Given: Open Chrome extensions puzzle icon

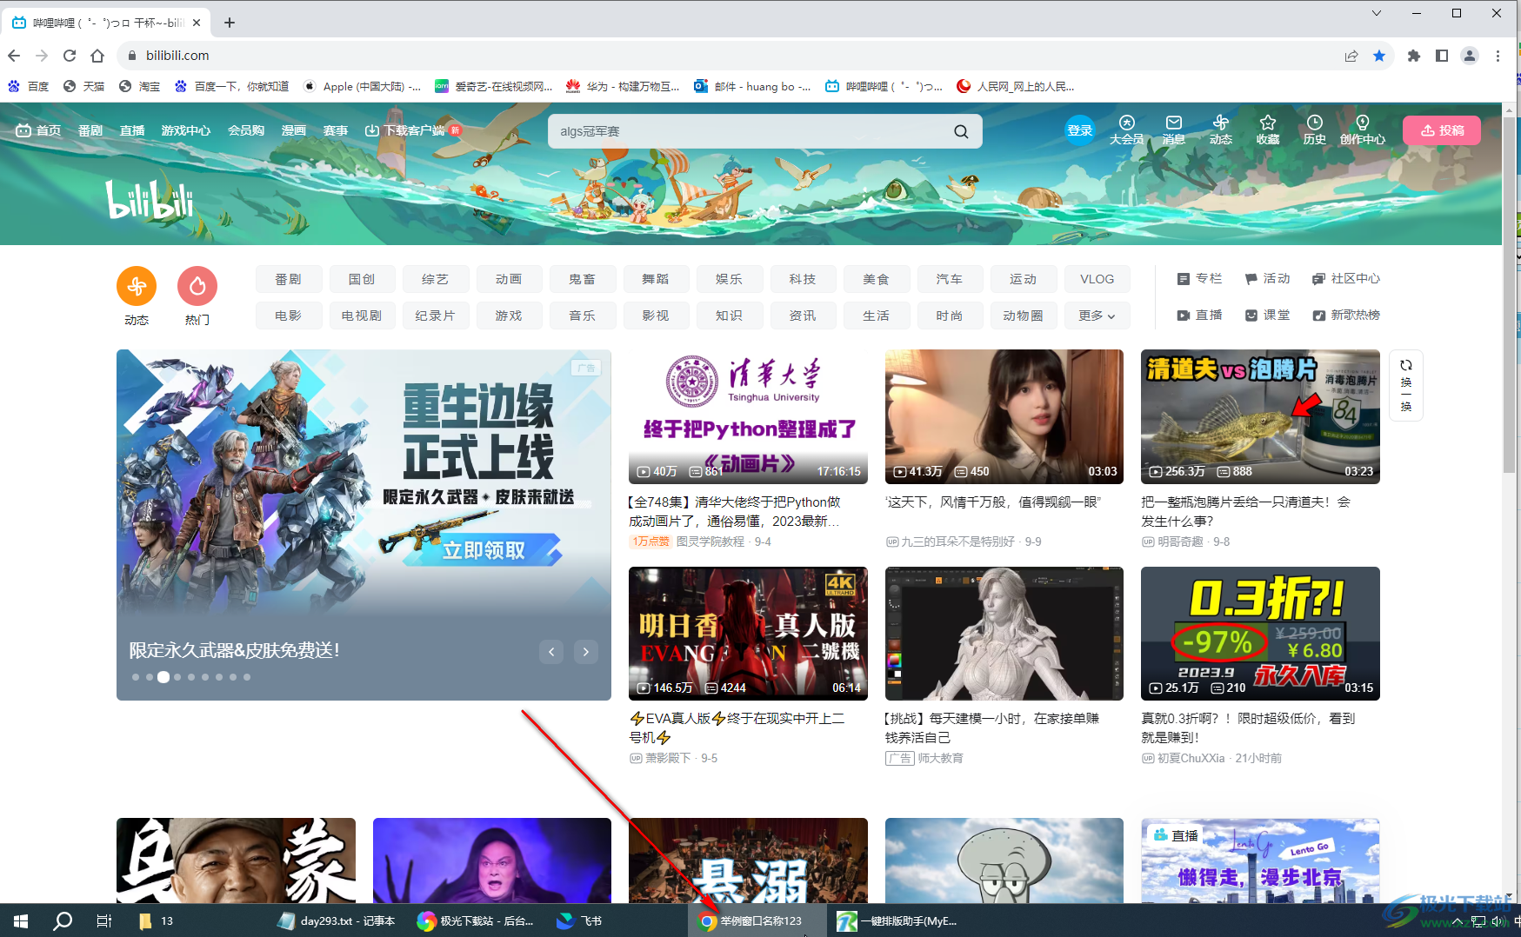Looking at the screenshot, I should point(1414,56).
